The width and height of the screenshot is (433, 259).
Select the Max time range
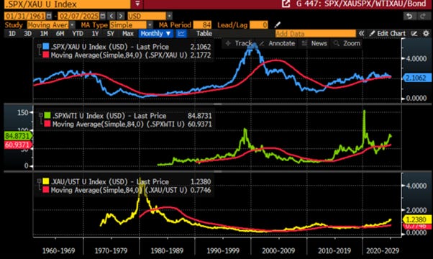point(128,33)
